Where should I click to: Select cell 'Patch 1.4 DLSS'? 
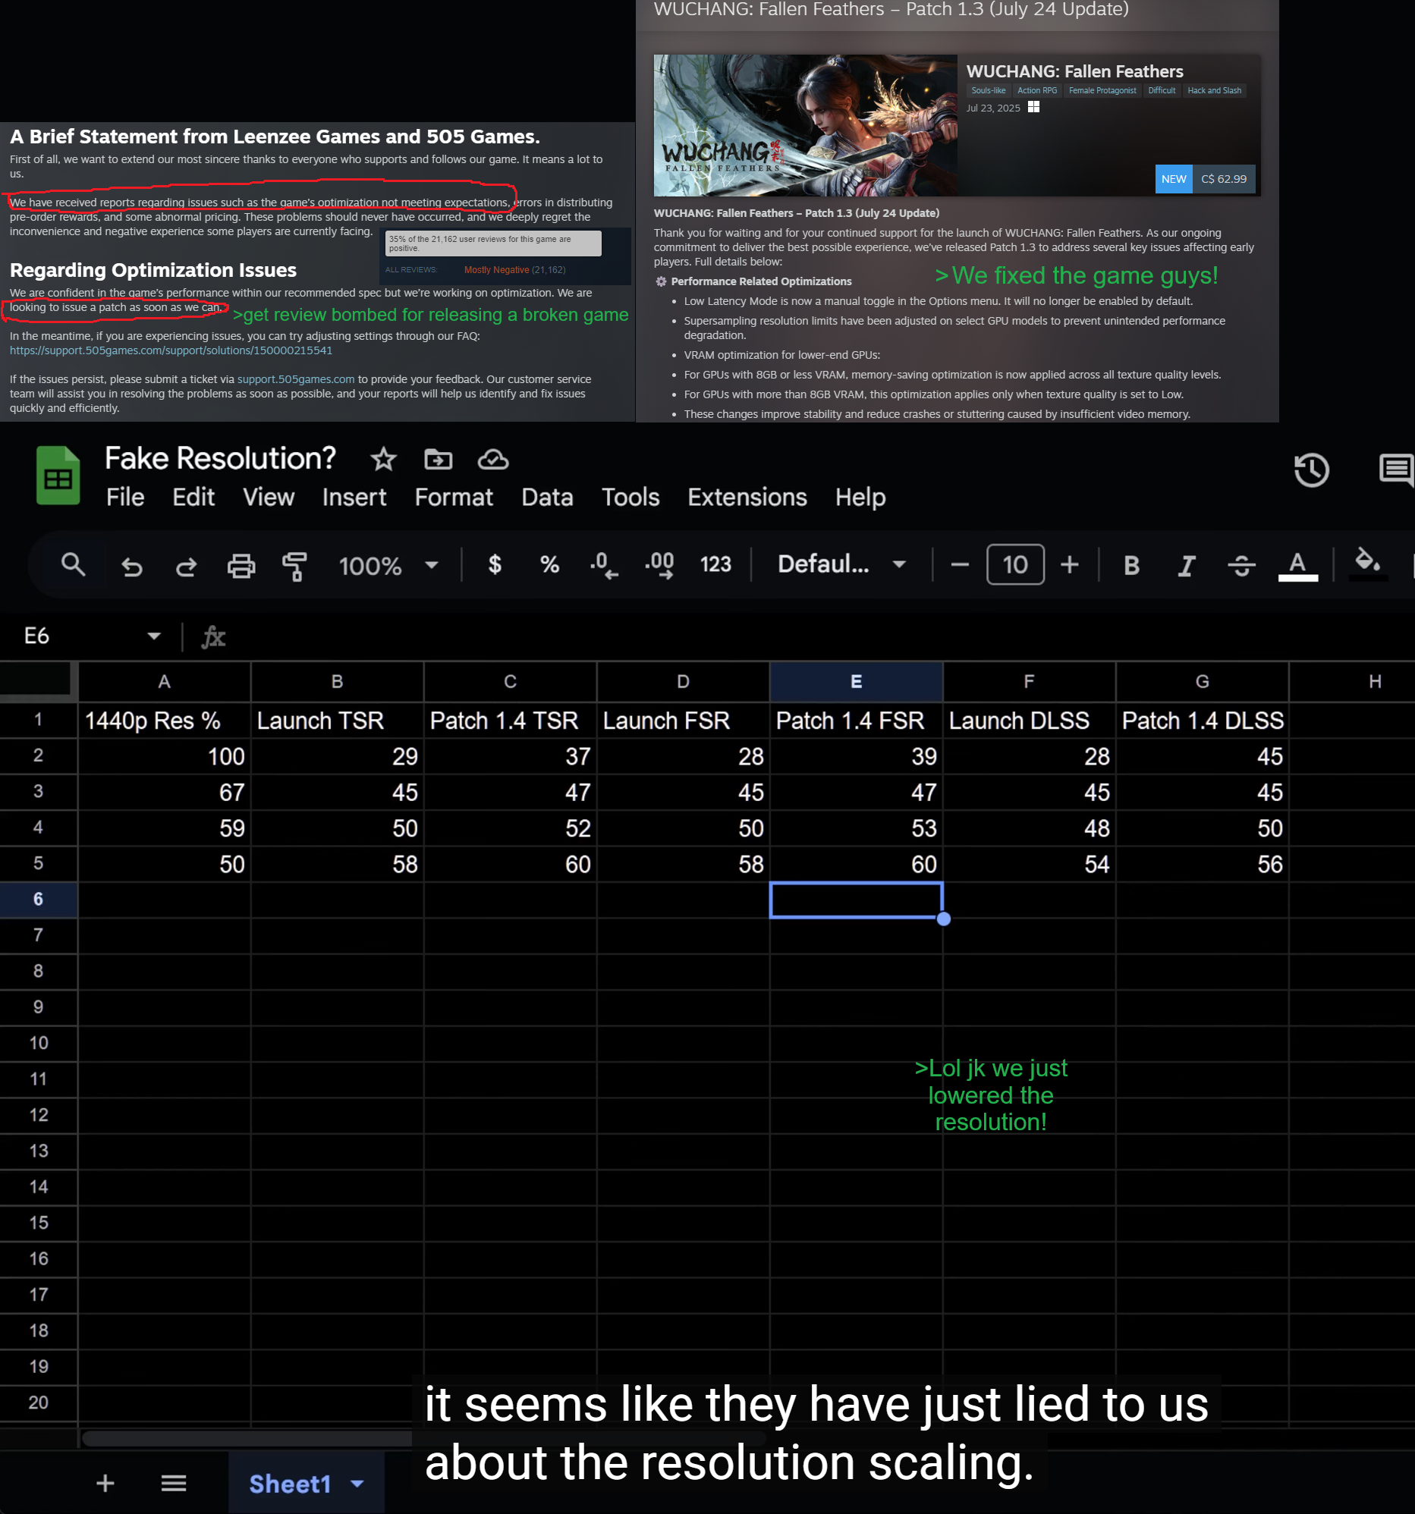click(1202, 720)
